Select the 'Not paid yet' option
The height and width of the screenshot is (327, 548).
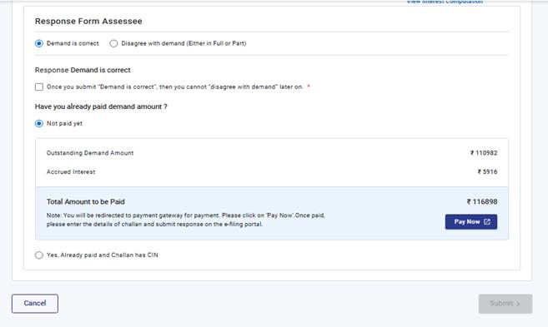(39, 123)
